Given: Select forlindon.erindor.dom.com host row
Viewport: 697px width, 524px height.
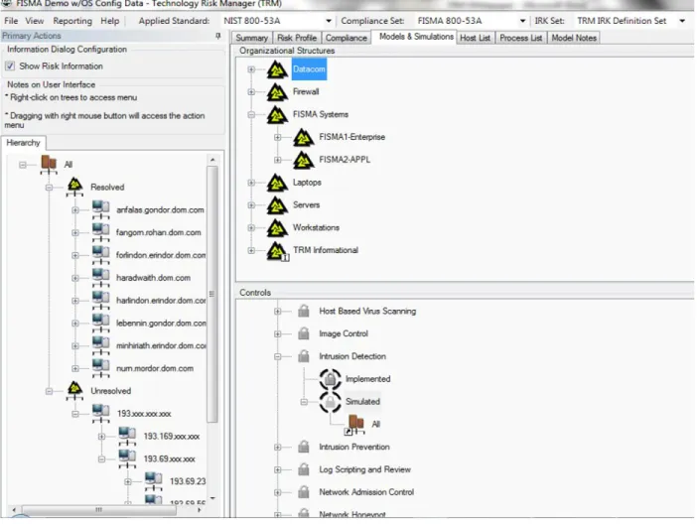Looking at the screenshot, I should point(161,255).
